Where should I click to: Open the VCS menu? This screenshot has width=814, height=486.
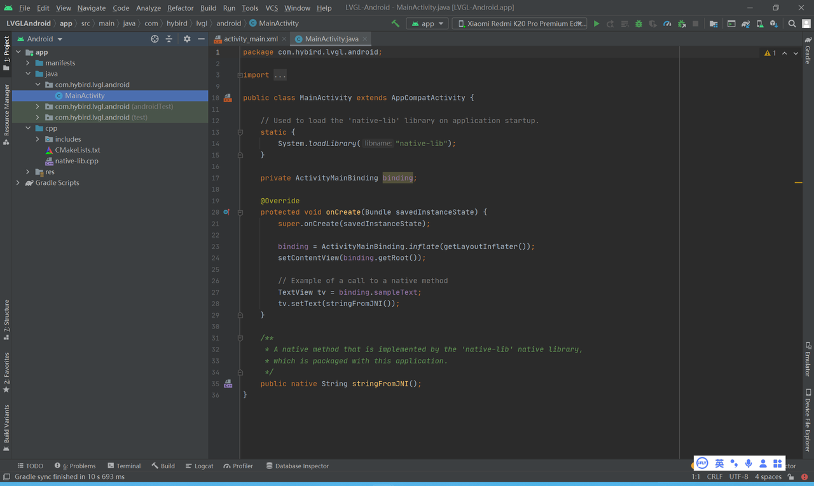tap(272, 8)
